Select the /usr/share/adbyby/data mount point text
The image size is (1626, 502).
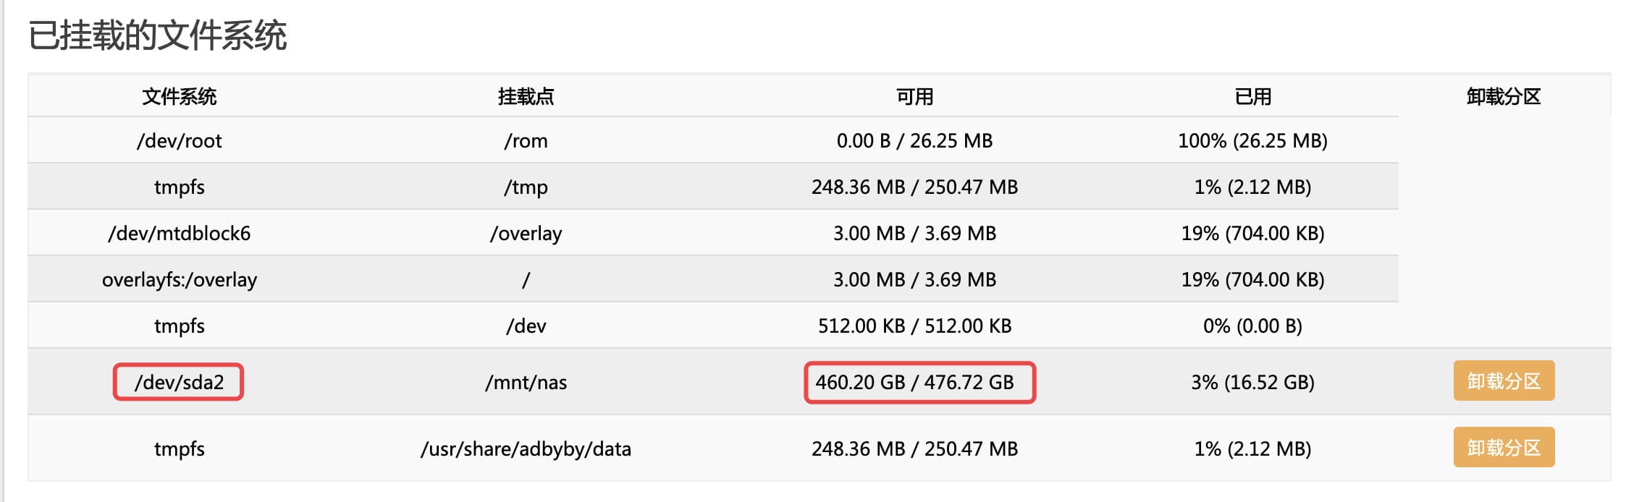[x=526, y=448]
